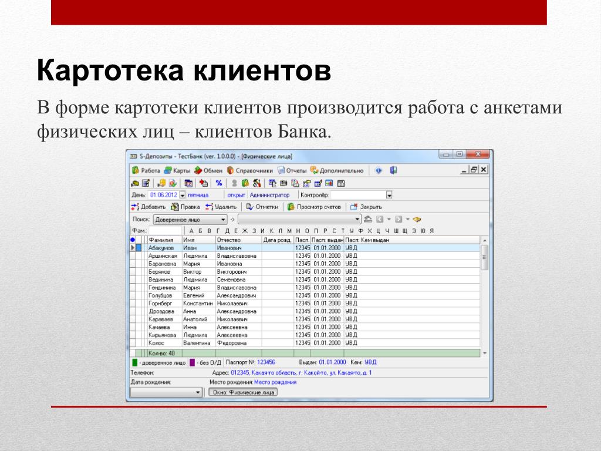
Task: Filter surnames by letter К
Action: pos(271,231)
